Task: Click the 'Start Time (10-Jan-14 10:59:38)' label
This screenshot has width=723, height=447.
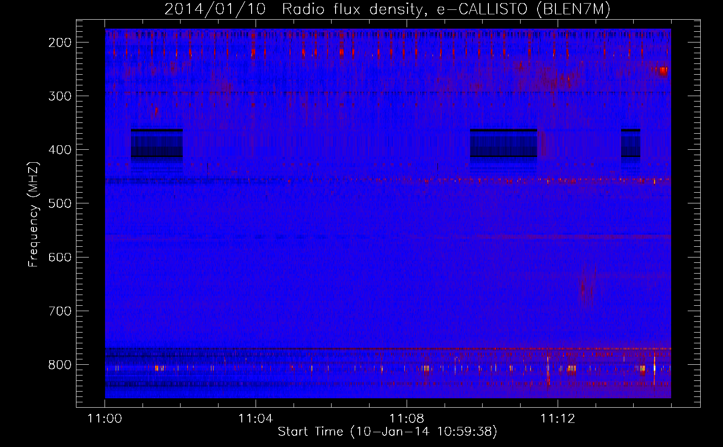Action: pos(387,432)
